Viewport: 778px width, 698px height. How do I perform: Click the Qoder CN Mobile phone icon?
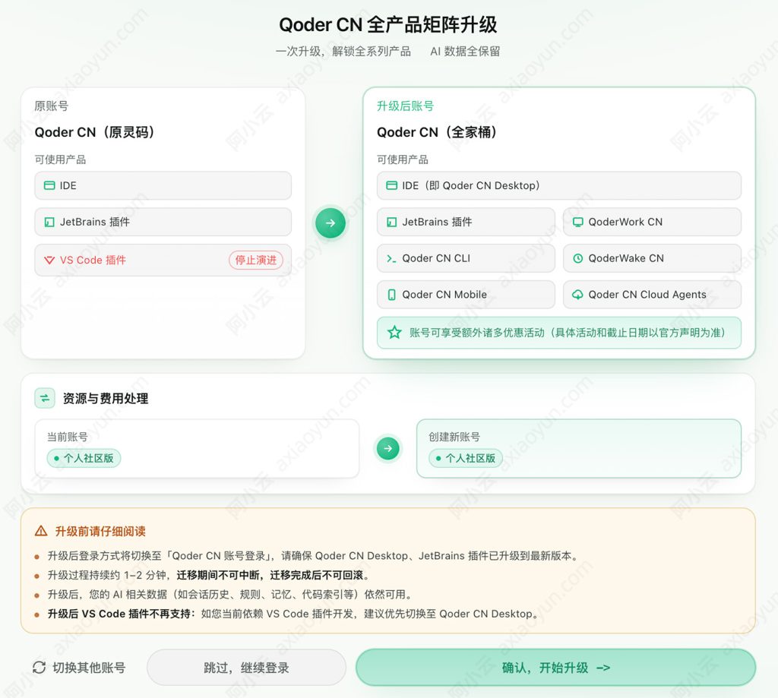click(391, 295)
